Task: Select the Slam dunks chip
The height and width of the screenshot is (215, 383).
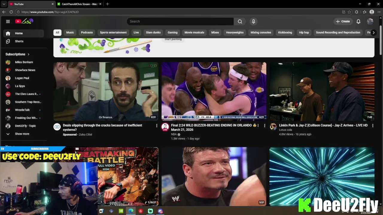Action: coord(153,33)
